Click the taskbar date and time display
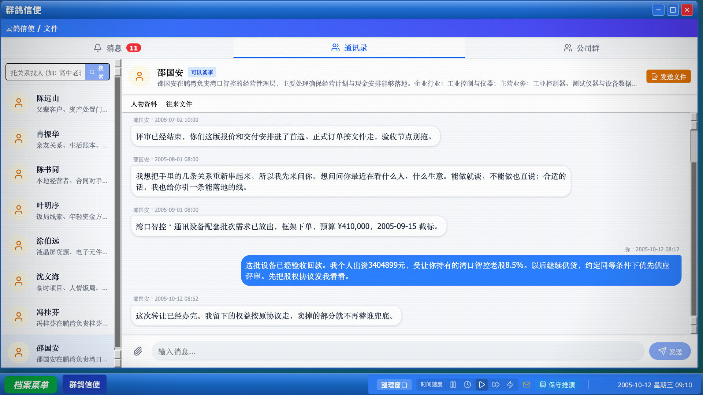This screenshot has width=703, height=395. [655, 385]
